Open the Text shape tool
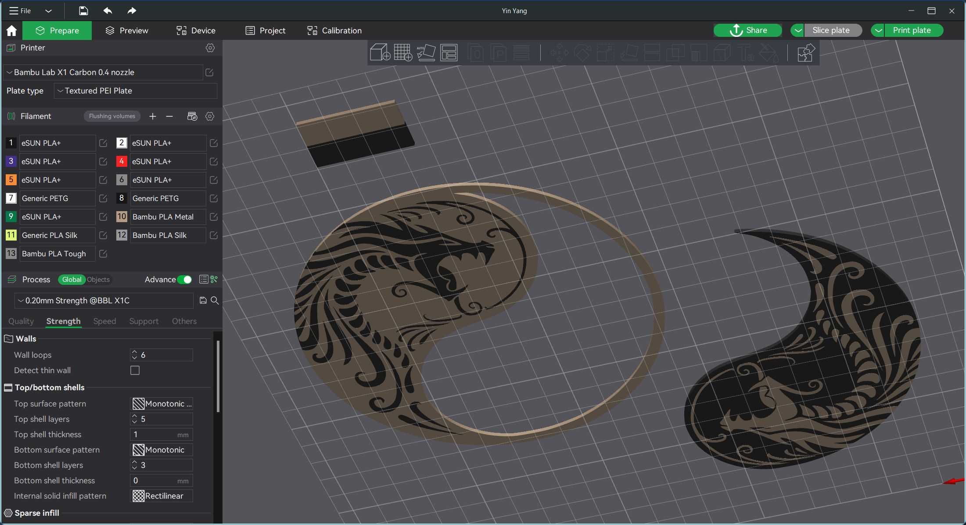This screenshot has width=966, height=525. [x=745, y=53]
